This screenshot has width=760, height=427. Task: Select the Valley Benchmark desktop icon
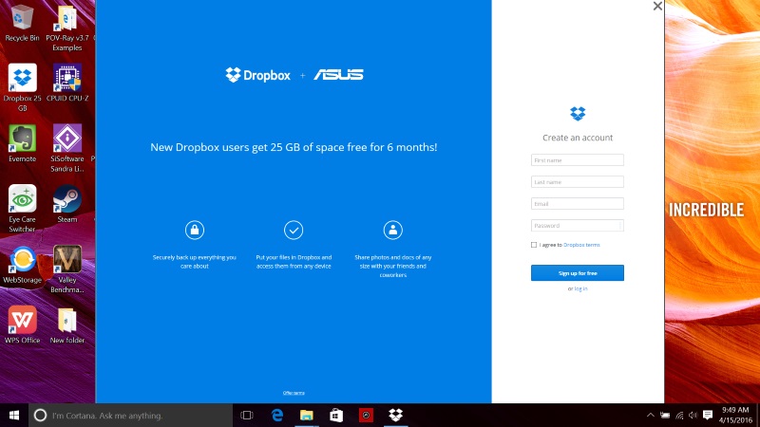(x=67, y=269)
